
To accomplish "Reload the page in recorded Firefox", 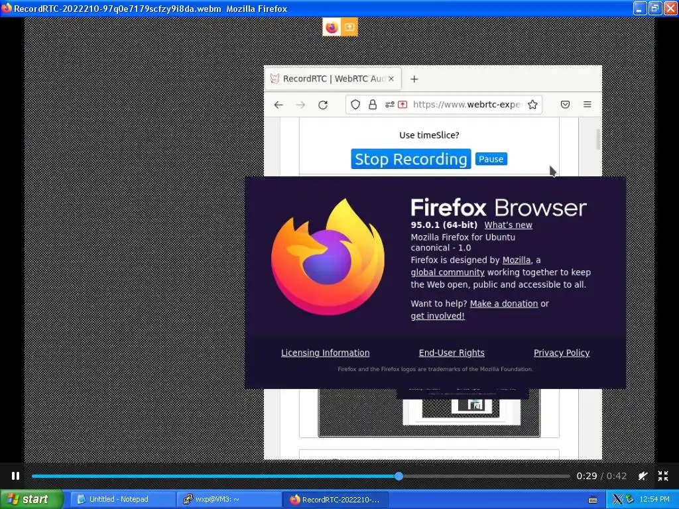I will click(x=323, y=105).
